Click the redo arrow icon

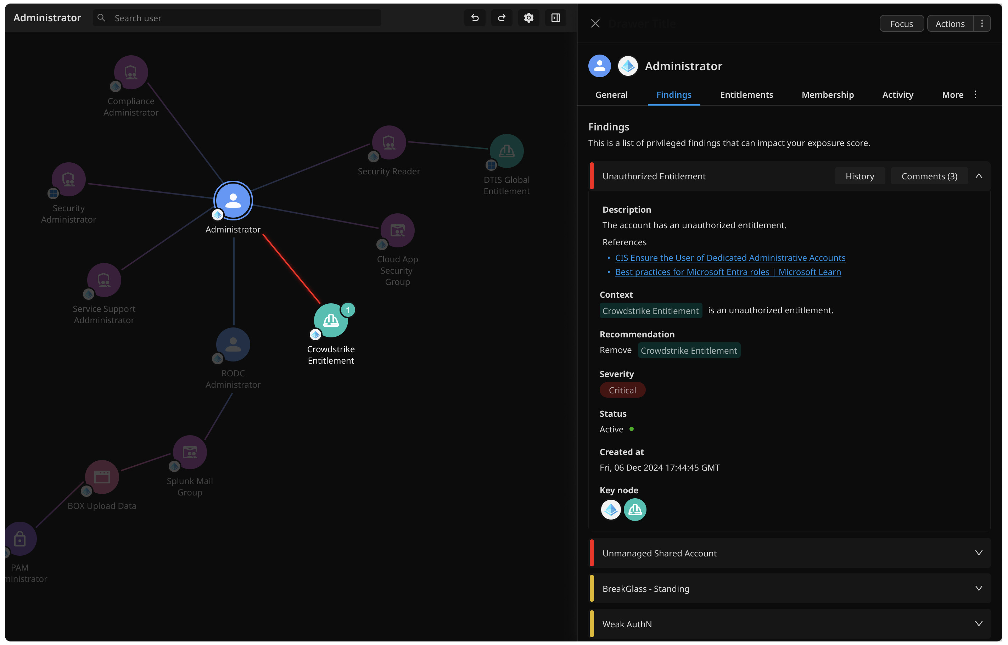coord(501,18)
